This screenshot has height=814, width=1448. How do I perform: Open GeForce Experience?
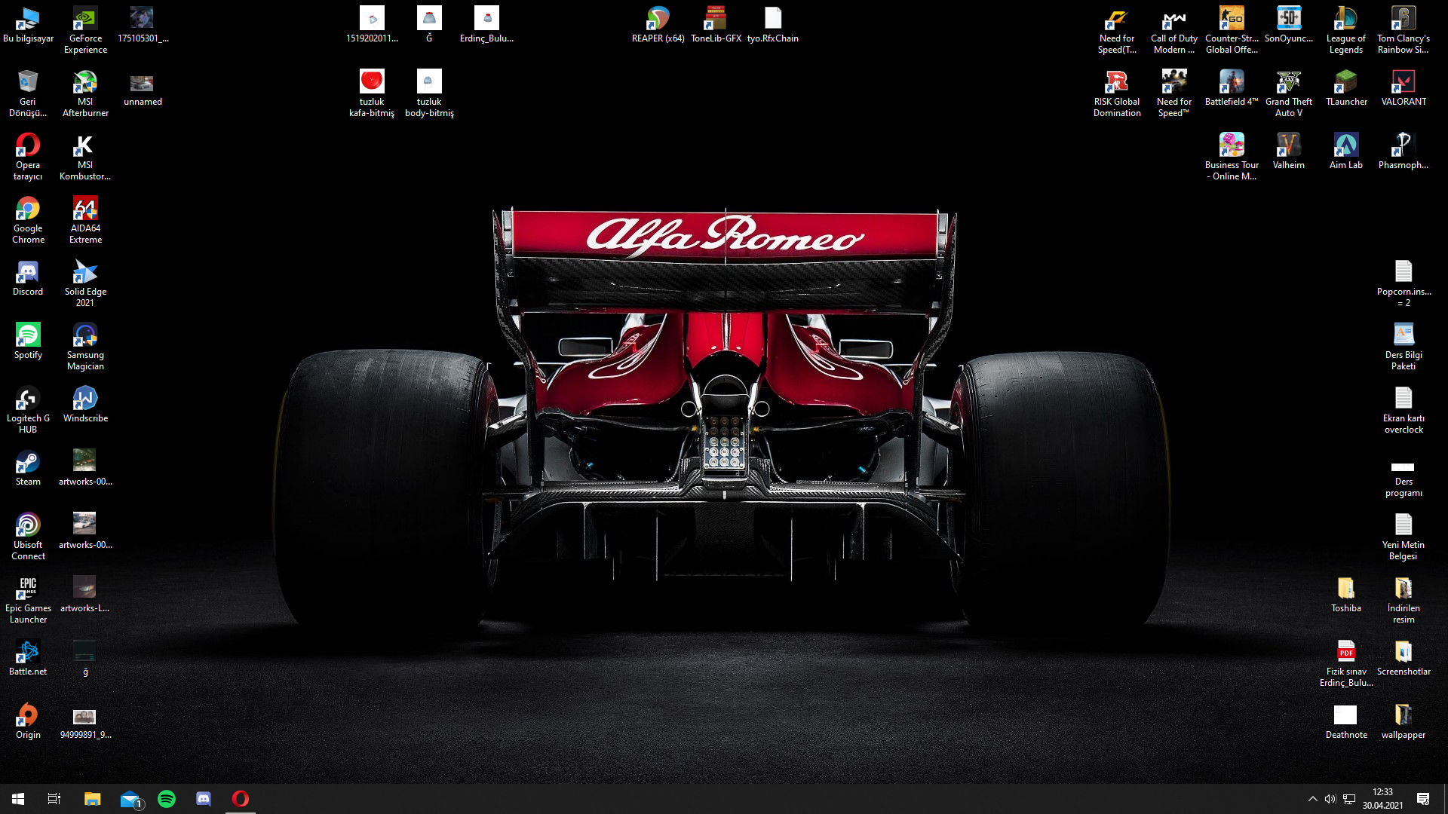click(84, 17)
